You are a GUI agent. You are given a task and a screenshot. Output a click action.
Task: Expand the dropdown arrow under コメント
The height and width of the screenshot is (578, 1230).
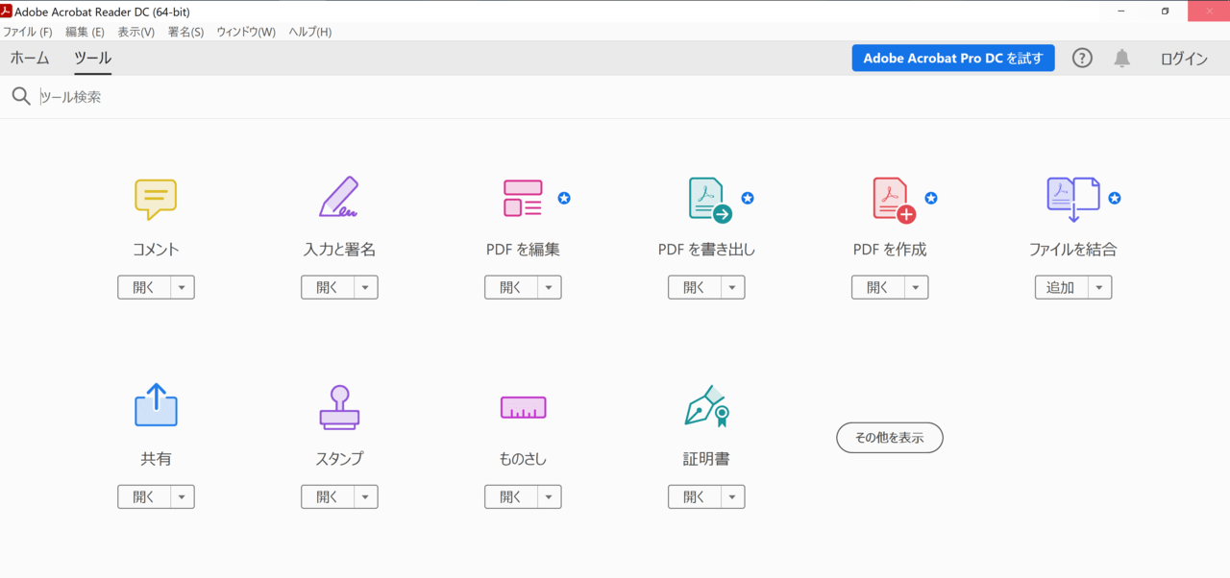(x=183, y=287)
